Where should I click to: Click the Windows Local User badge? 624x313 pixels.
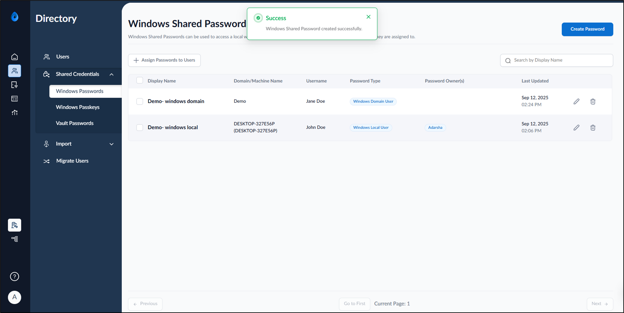(x=371, y=128)
